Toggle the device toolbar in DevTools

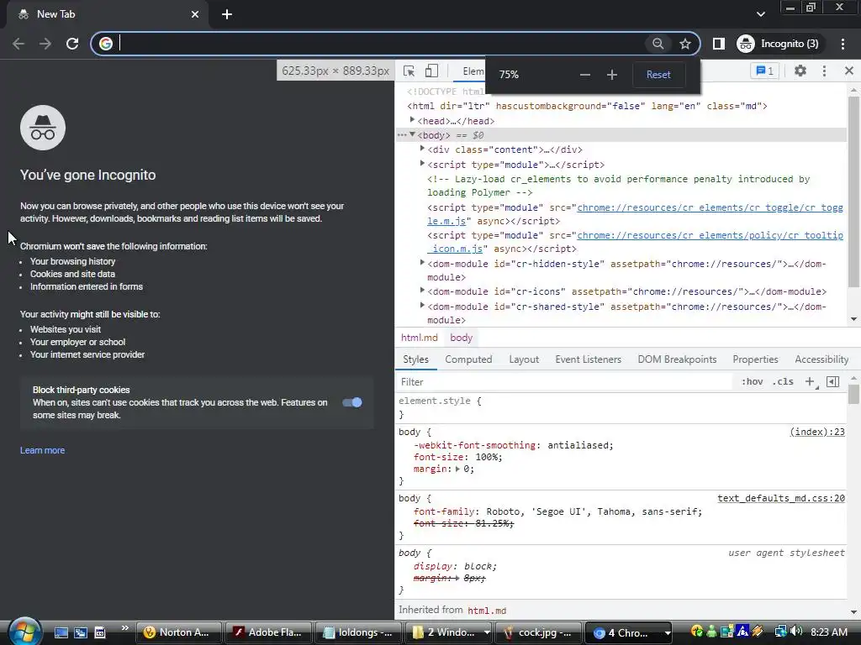click(x=431, y=71)
